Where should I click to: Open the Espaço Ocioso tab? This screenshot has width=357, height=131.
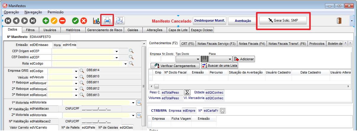click(x=201, y=30)
